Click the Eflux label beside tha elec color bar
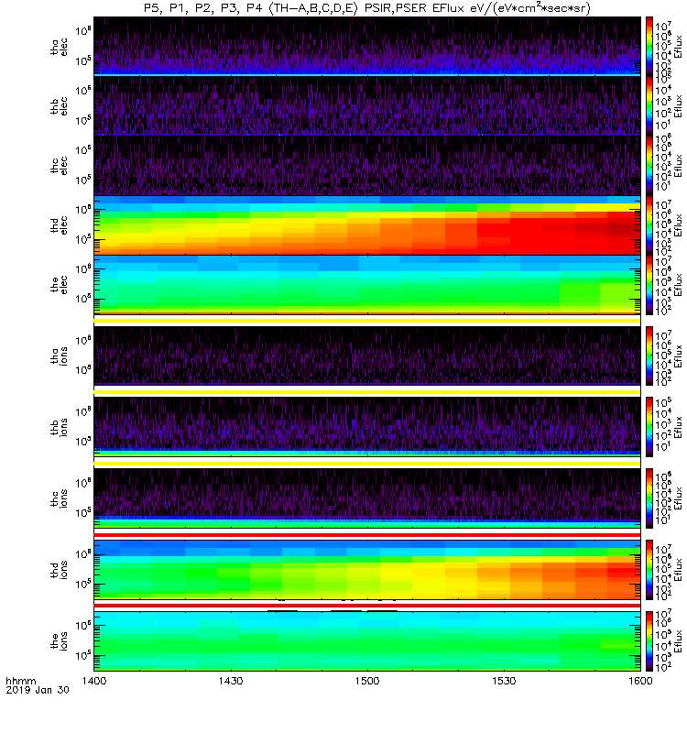Screen dimensions: 687x733 tap(678, 47)
